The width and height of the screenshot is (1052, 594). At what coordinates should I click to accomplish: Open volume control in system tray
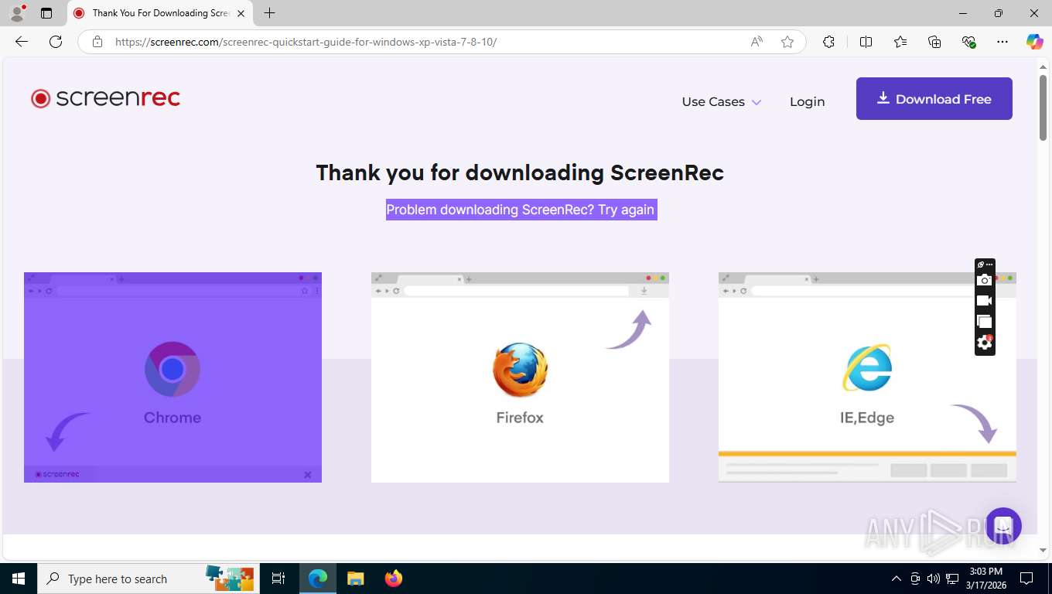(x=933, y=579)
